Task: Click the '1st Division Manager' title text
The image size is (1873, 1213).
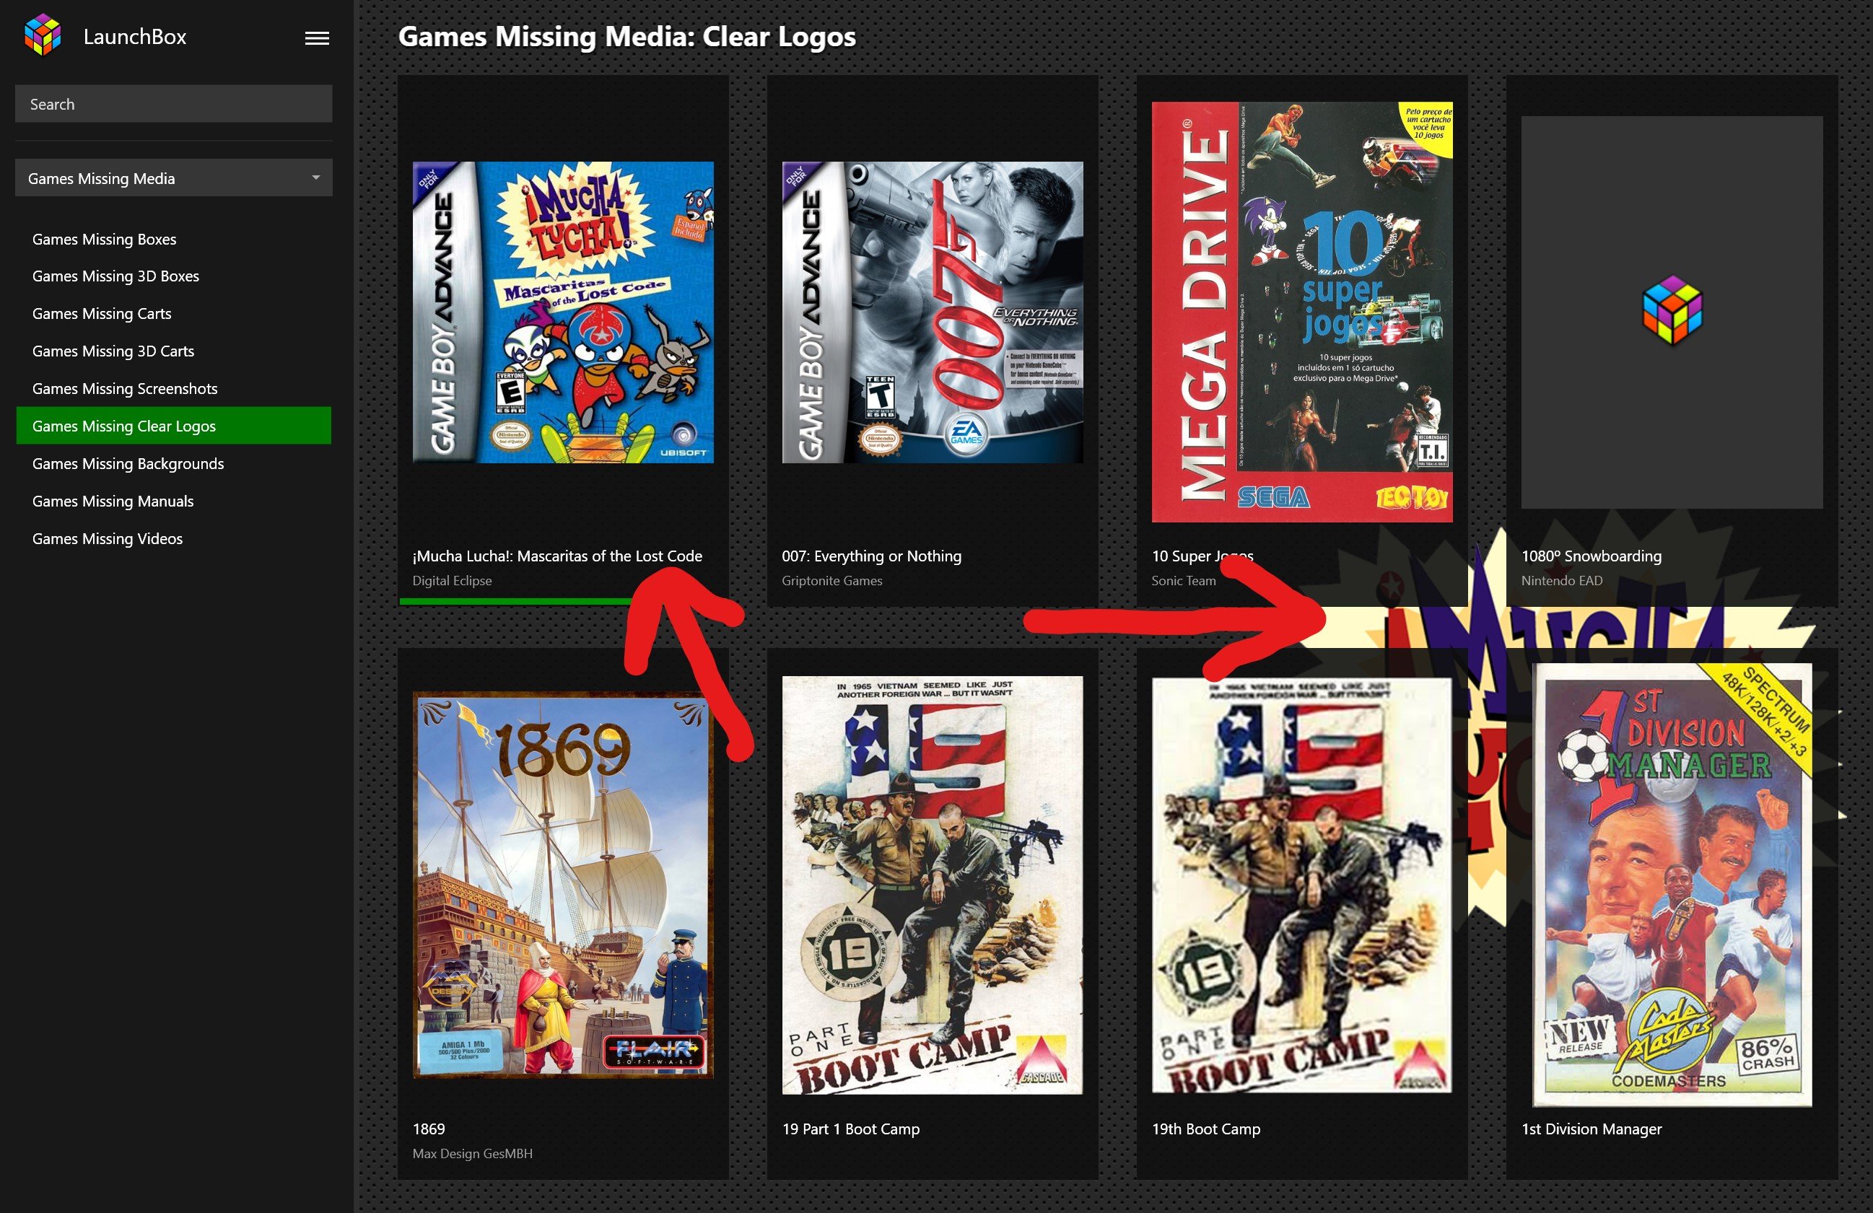Action: [1592, 1129]
